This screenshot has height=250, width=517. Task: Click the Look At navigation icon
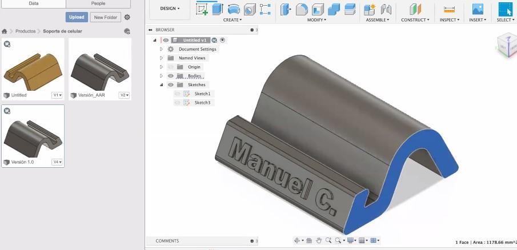coord(309,241)
